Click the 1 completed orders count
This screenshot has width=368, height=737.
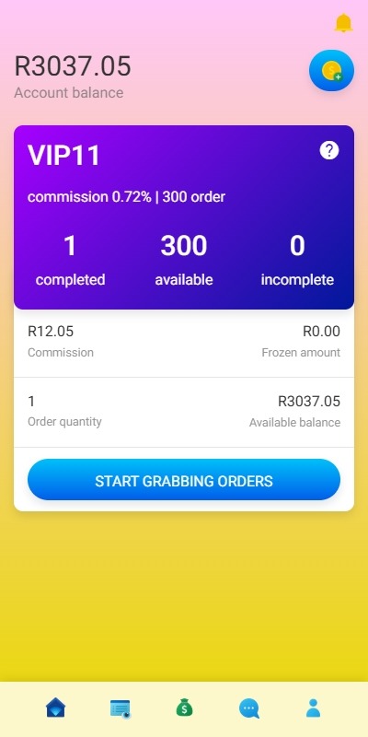pyautogui.click(x=70, y=246)
